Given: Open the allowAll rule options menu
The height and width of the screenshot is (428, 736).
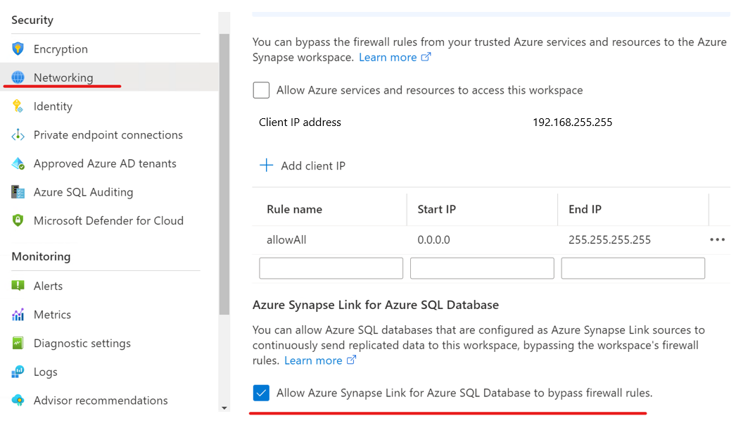Looking at the screenshot, I should (717, 239).
